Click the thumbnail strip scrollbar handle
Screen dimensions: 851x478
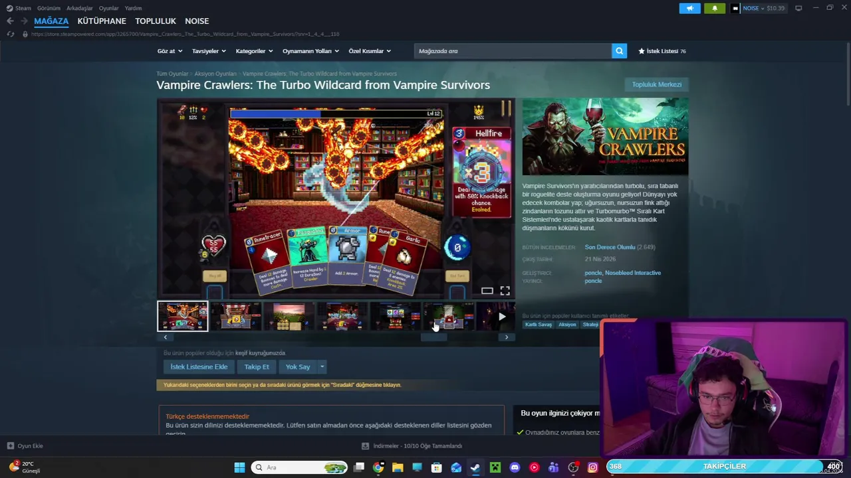[x=434, y=337]
